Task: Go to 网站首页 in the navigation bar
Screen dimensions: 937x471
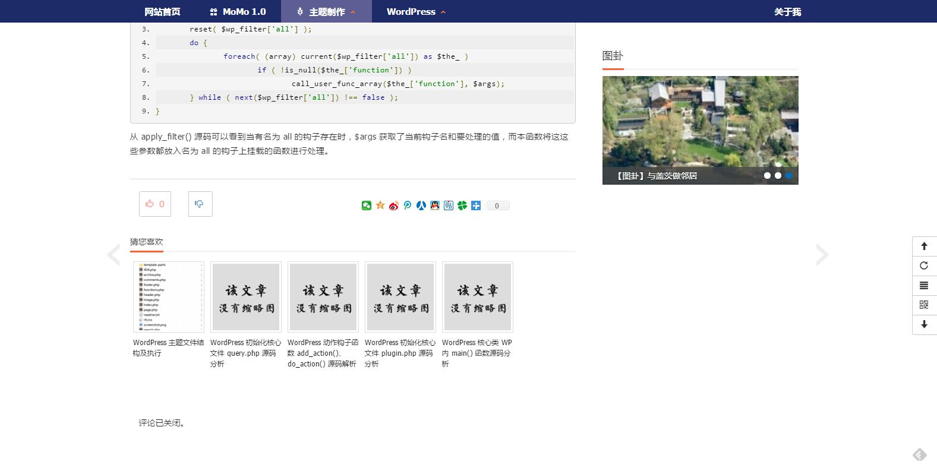Action: (162, 12)
